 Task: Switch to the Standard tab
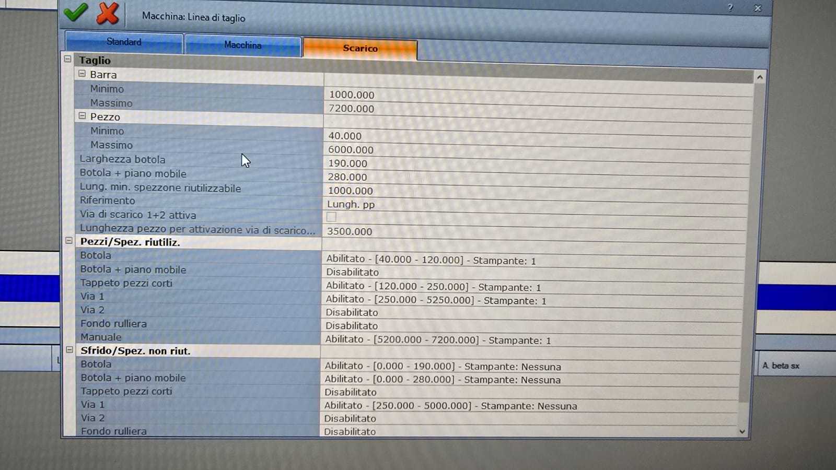click(x=124, y=42)
